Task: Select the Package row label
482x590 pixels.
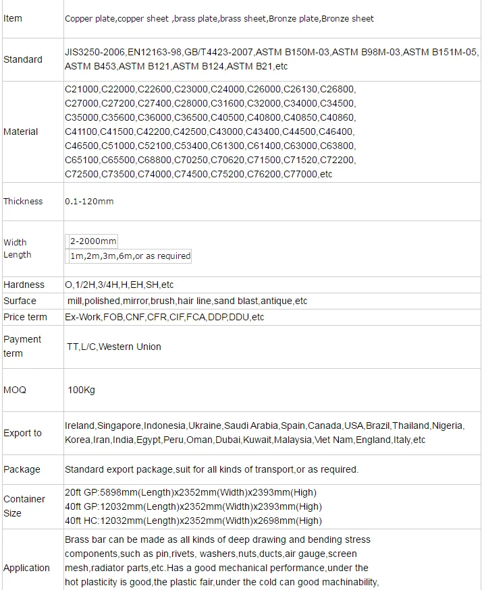Action: point(22,469)
